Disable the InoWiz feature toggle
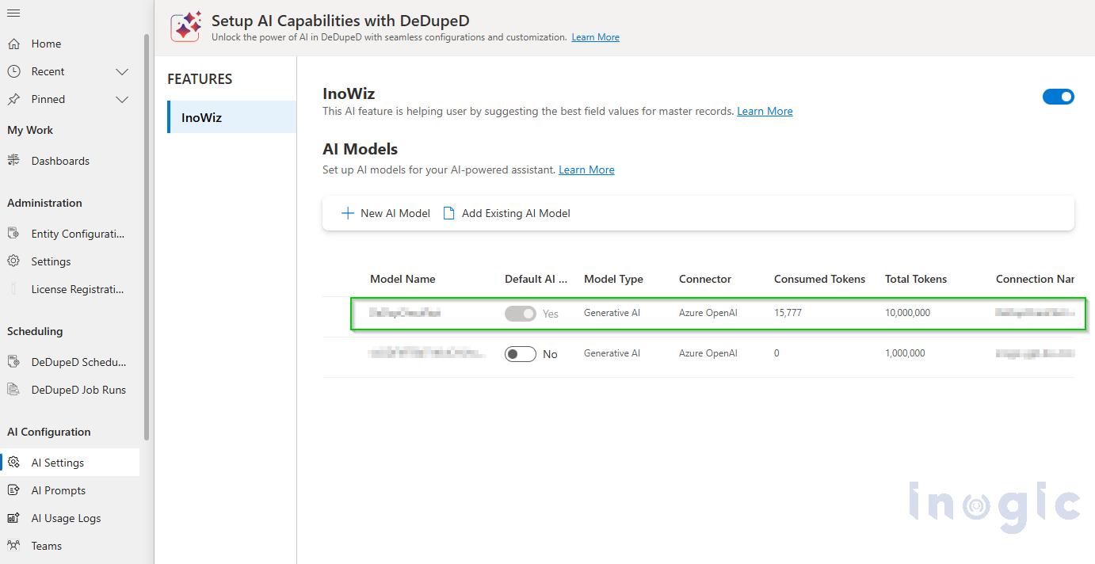Viewport: 1095px width, 564px height. [1058, 97]
